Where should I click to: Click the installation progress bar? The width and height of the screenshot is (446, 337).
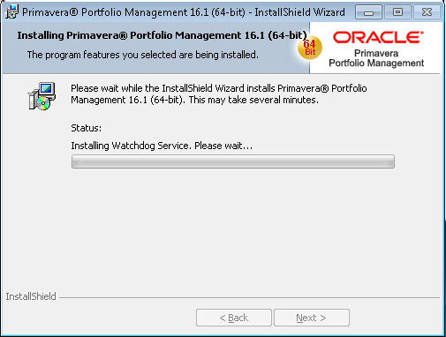pyautogui.click(x=233, y=161)
